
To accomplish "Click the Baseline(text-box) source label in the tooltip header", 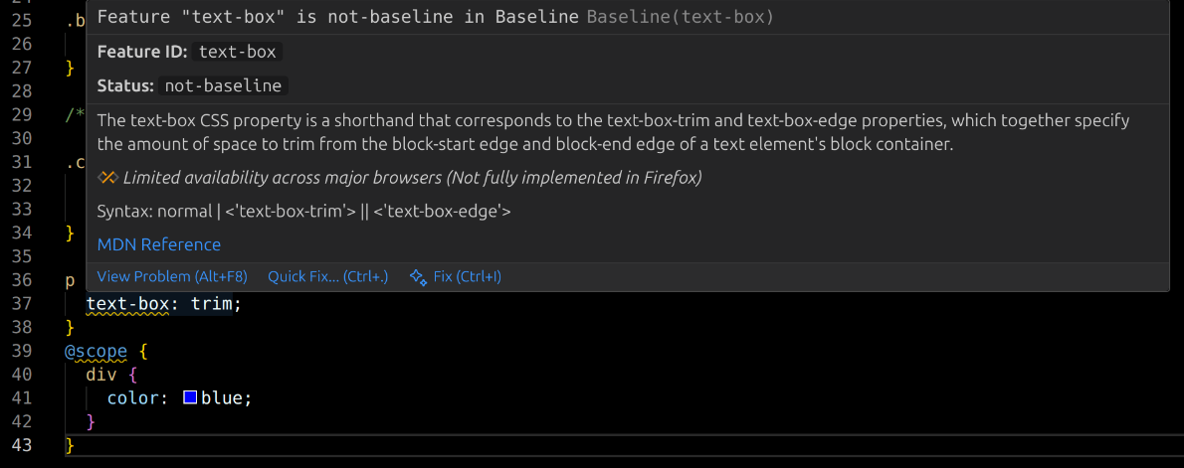I will 681,17.
